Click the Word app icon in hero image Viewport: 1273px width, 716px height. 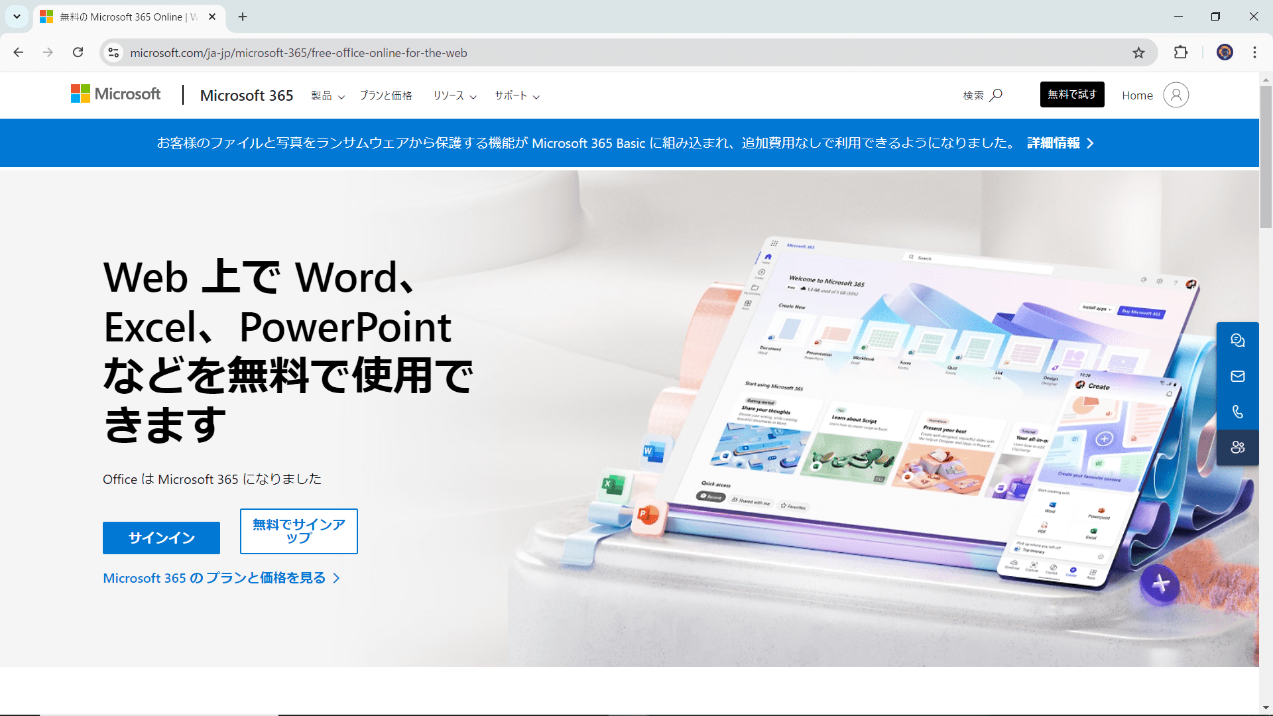point(653,453)
